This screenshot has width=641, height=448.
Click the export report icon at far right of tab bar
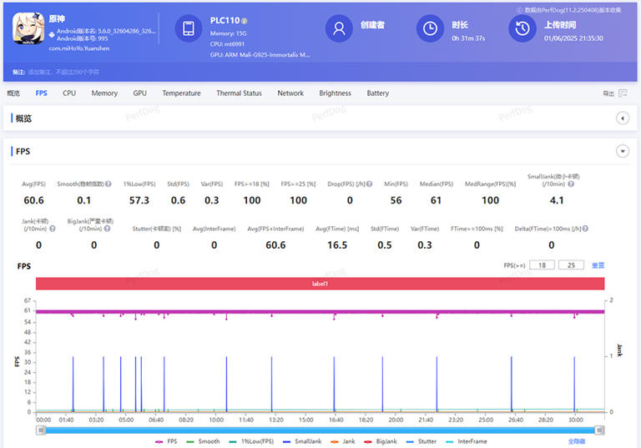(x=623, y=93)
